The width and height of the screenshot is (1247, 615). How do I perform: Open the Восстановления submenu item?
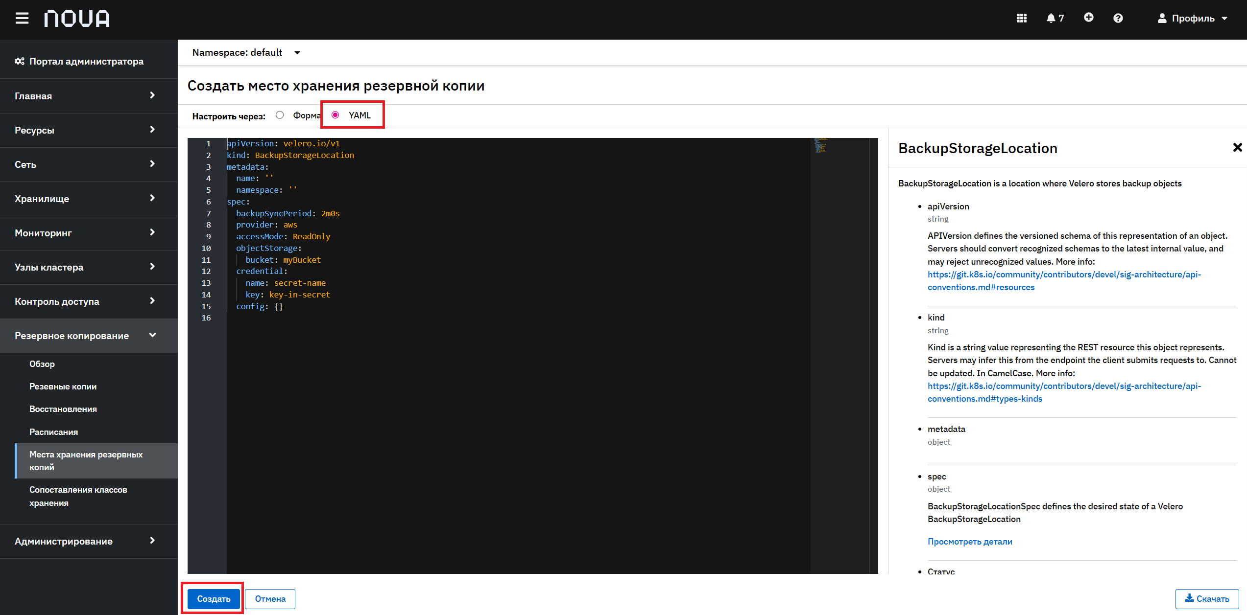click(x=63, y=409)
